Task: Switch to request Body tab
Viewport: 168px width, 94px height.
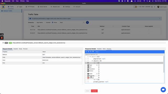Action: pos(20,49)
